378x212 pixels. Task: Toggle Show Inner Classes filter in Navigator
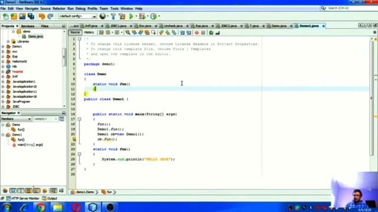(x=37, y=191)
